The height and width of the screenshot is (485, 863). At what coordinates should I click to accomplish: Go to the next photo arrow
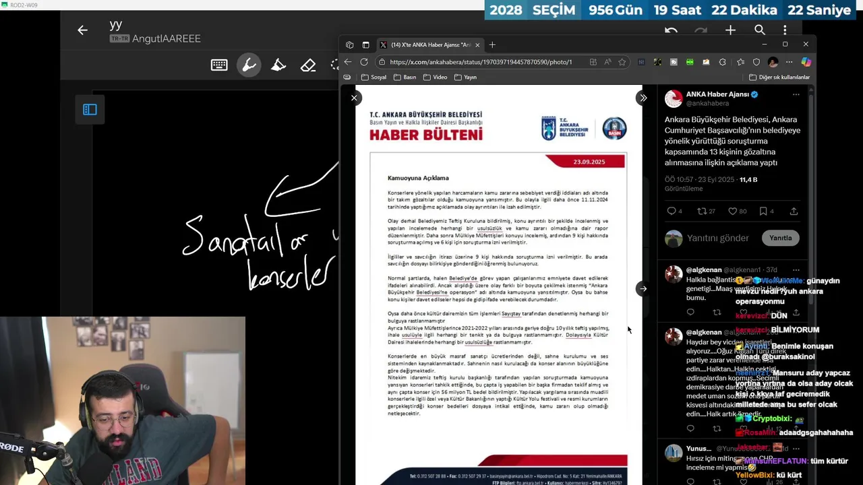(x=643, y=289)
